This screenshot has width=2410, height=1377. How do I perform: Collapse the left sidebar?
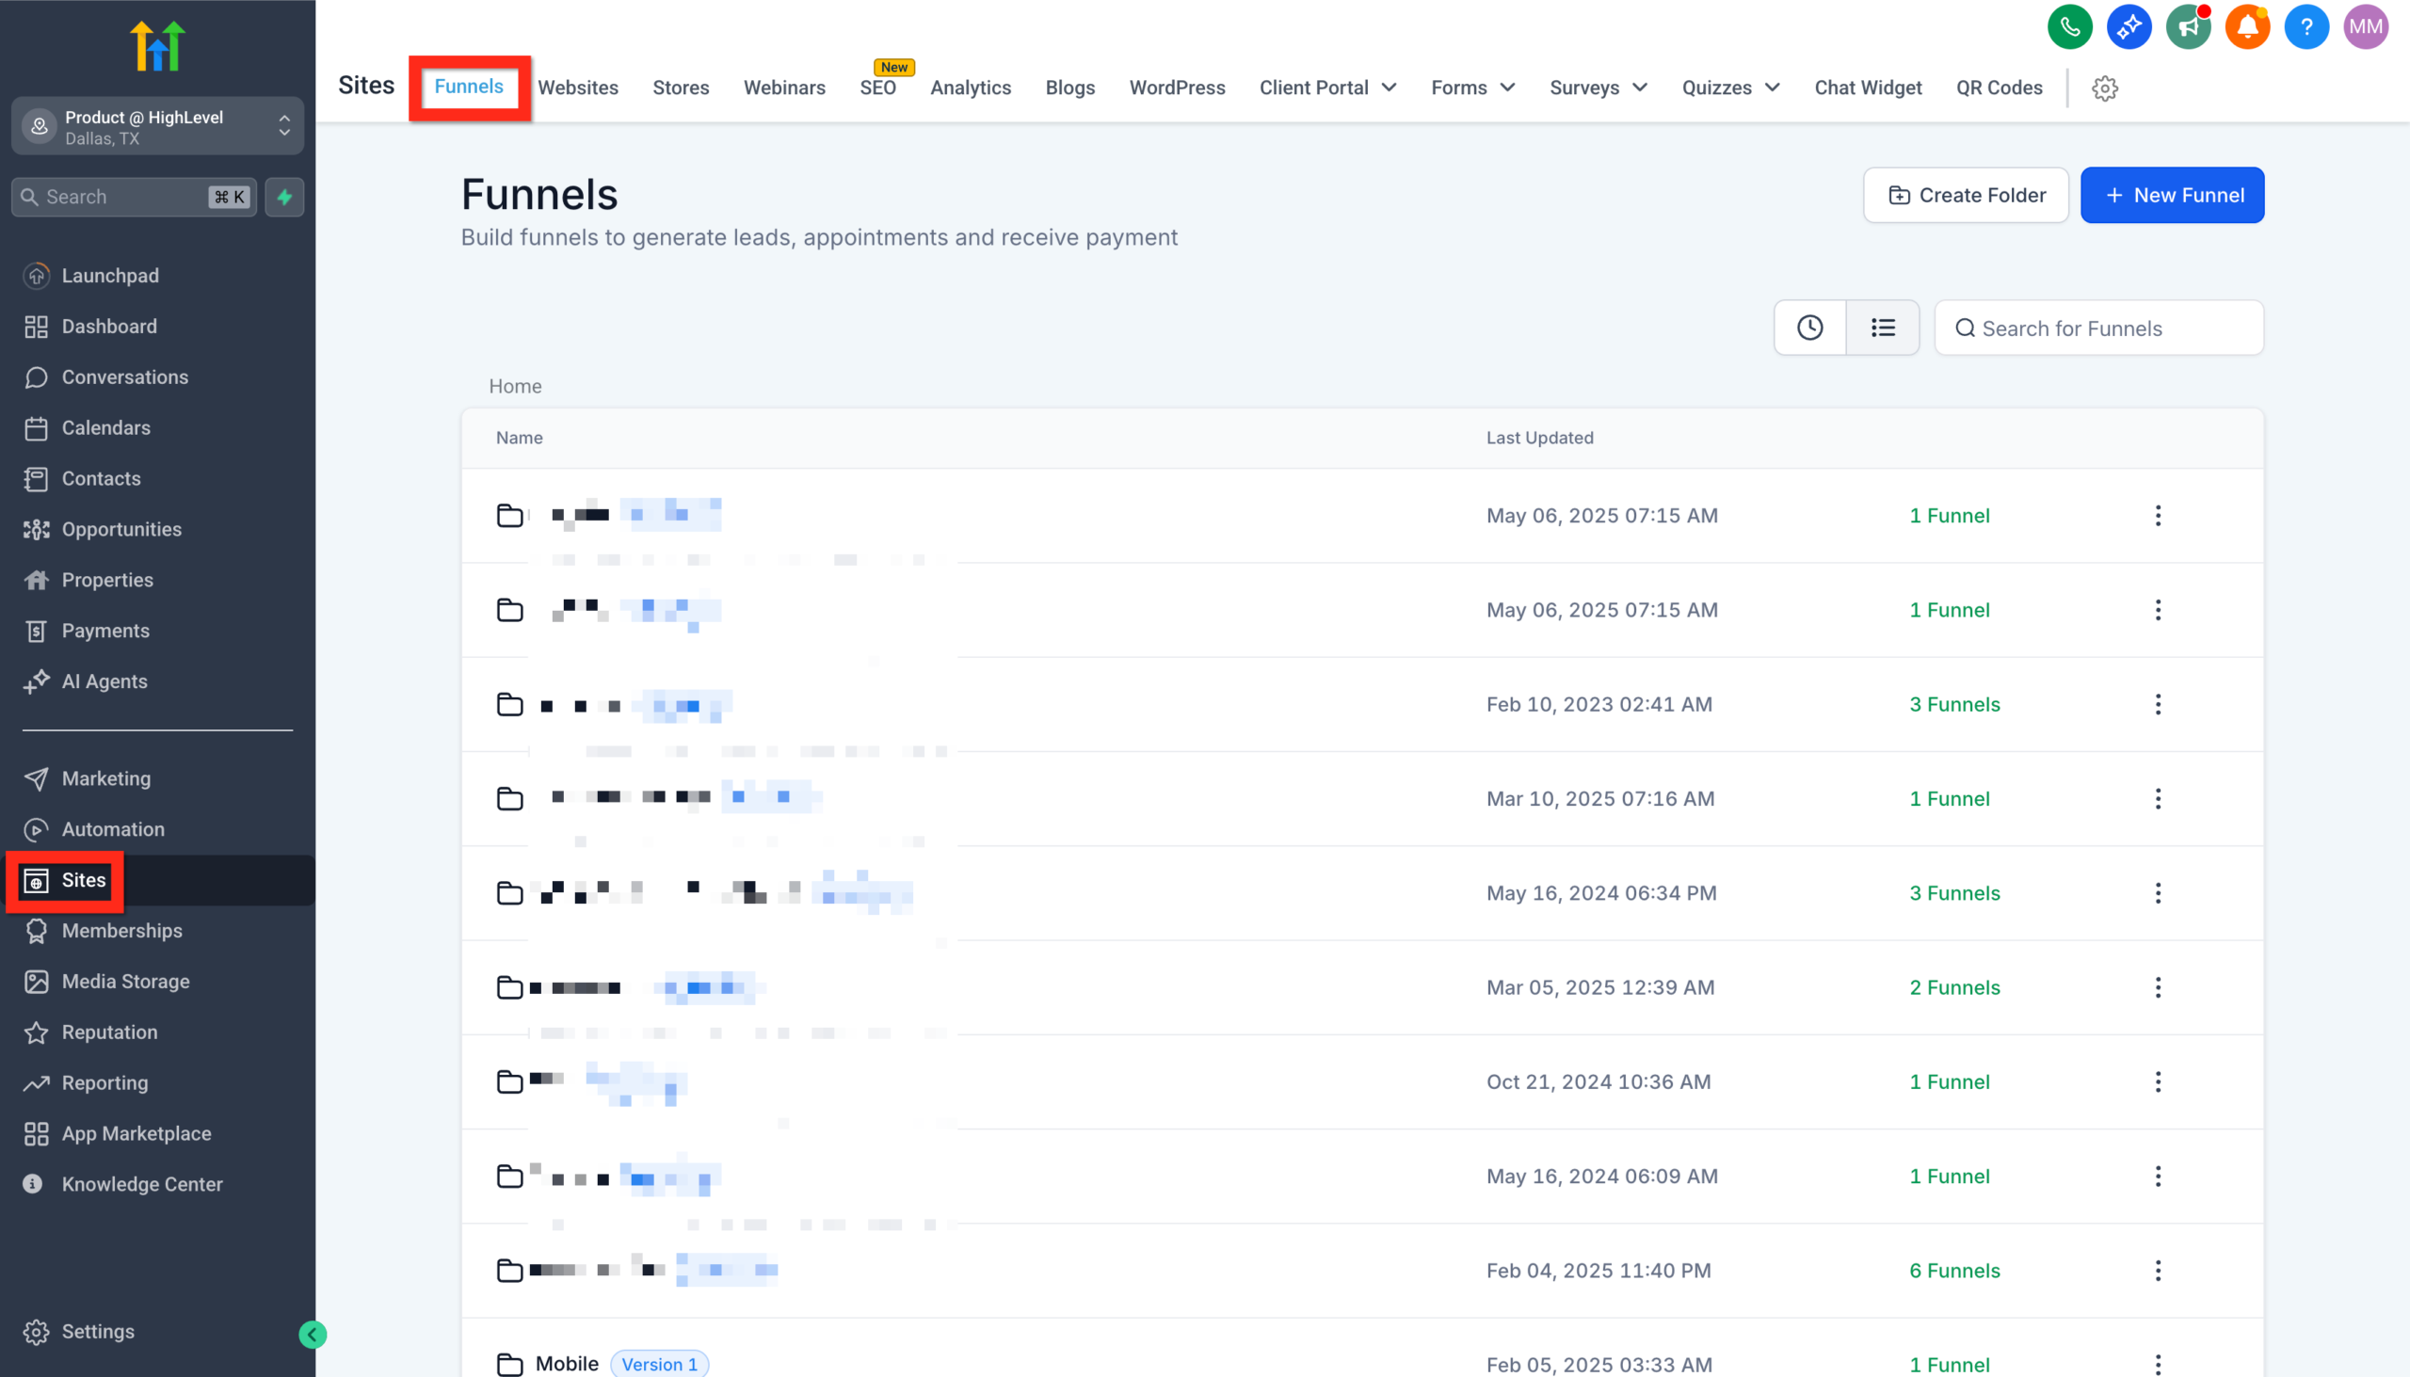tap(313, 1335)
